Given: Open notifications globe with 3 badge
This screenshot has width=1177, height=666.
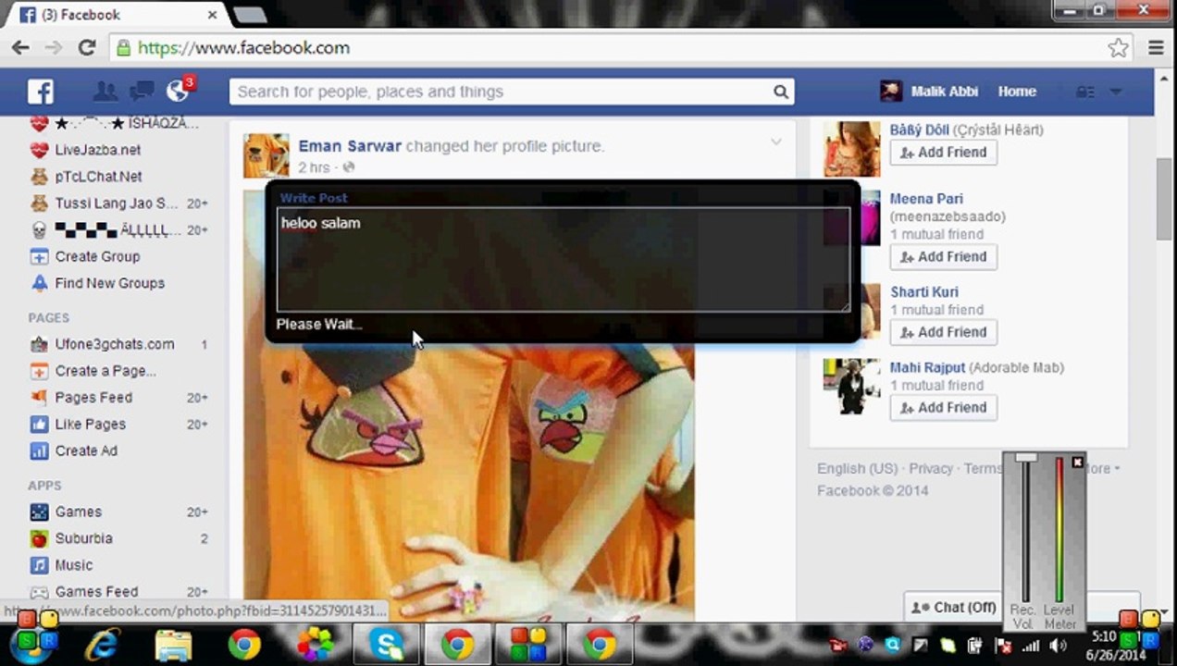Looking at the screenshot, I should tap(178, 91).
